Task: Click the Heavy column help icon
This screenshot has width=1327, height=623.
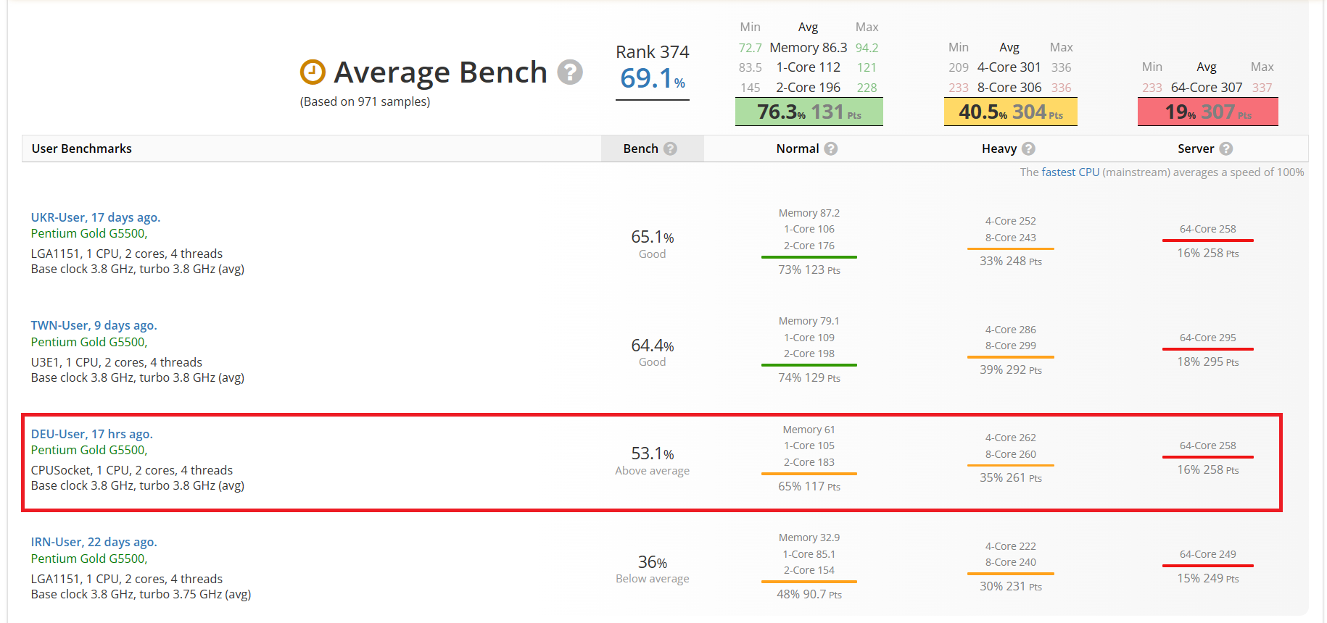Action: (x=1028, y=149)
